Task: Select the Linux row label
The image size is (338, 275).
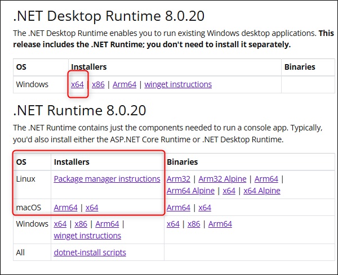Action: coord(26,179)
